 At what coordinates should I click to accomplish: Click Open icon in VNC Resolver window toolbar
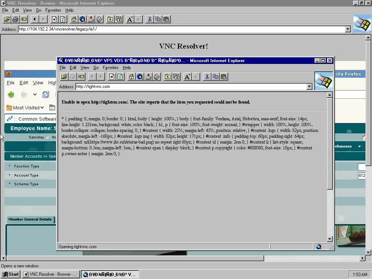click(x=7, y=19)
